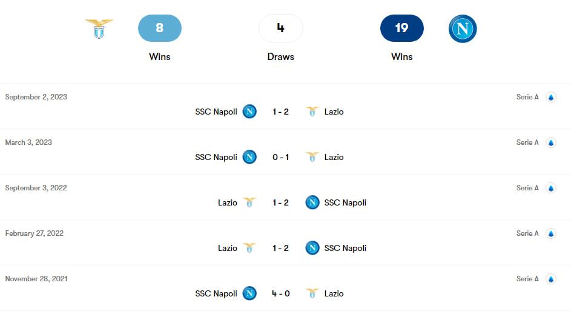Click the 4 draws badge
Screen dimensions: 571x311
click(x=281, y=28)
